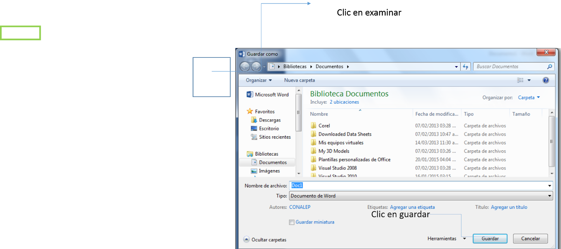Click Agregar un título link

pyautogui.click(x=509, y=207)
